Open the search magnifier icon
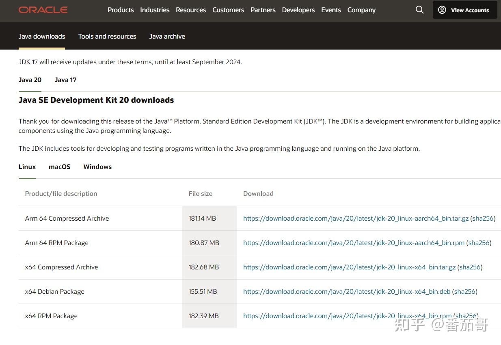This screenshot has width=501, height=345. (x=419, y=10)
